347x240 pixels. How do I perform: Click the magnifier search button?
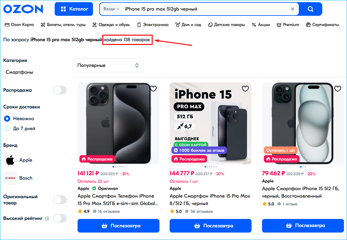[311, 9]
